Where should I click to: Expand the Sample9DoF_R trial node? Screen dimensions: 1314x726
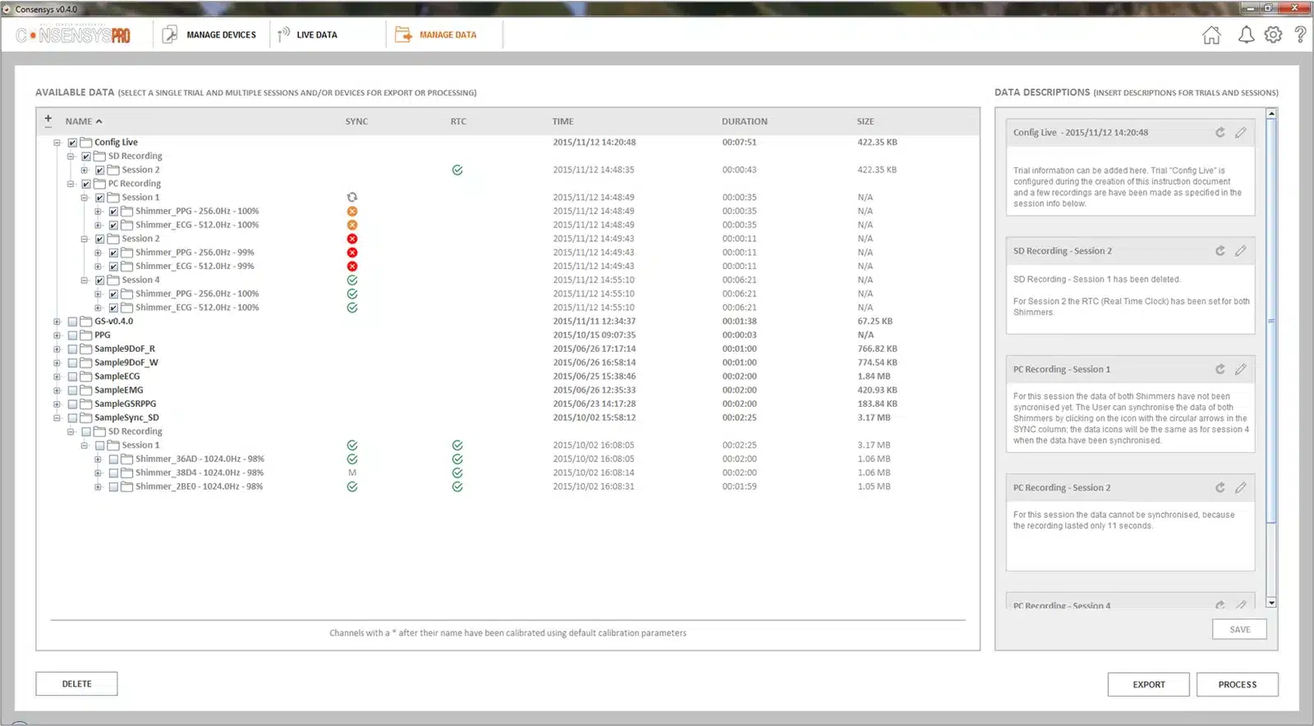(57, 349)
